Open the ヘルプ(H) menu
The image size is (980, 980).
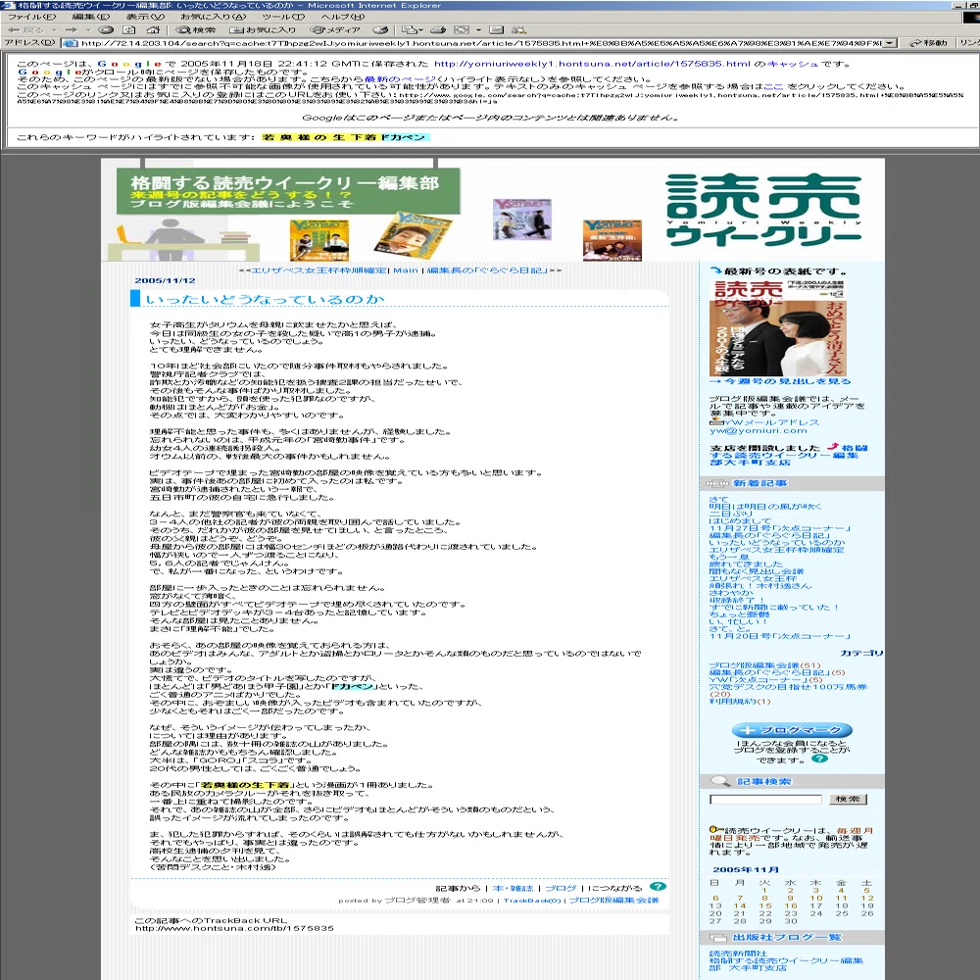coord(342,17)
